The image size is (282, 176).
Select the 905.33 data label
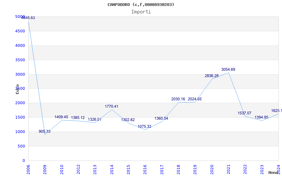point(45,131)
